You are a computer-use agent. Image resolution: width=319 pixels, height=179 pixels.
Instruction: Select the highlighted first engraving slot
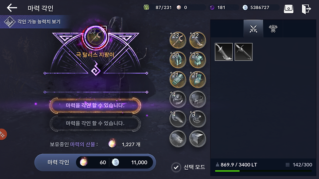click(95, 105)
